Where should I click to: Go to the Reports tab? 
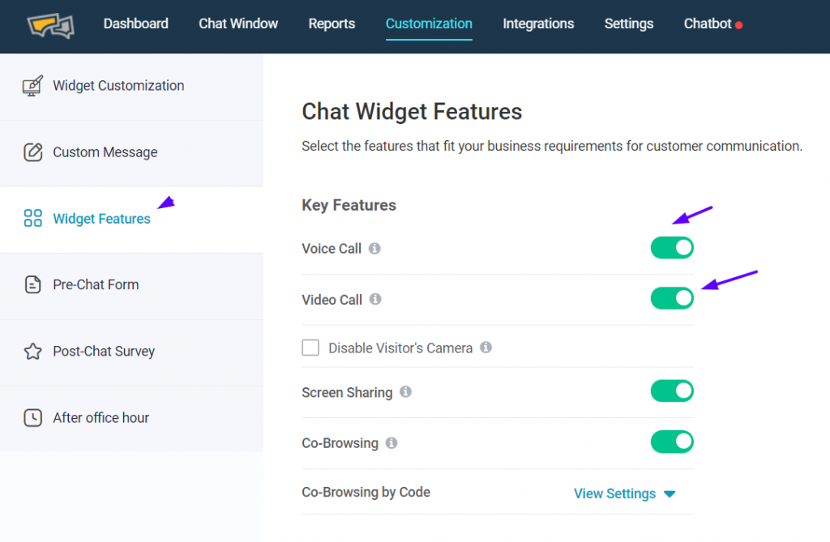coord(332,23)
